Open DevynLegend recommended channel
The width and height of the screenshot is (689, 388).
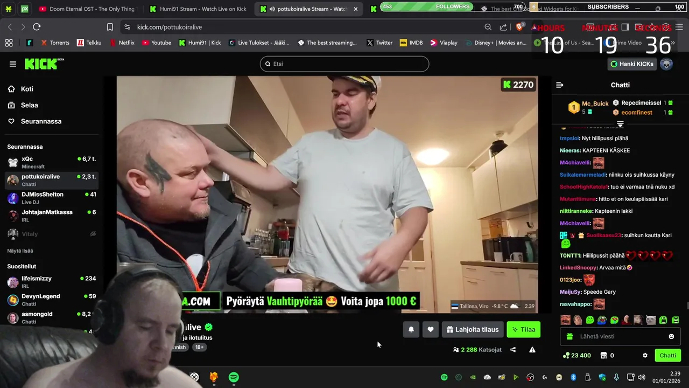click(x=52, y=300)
